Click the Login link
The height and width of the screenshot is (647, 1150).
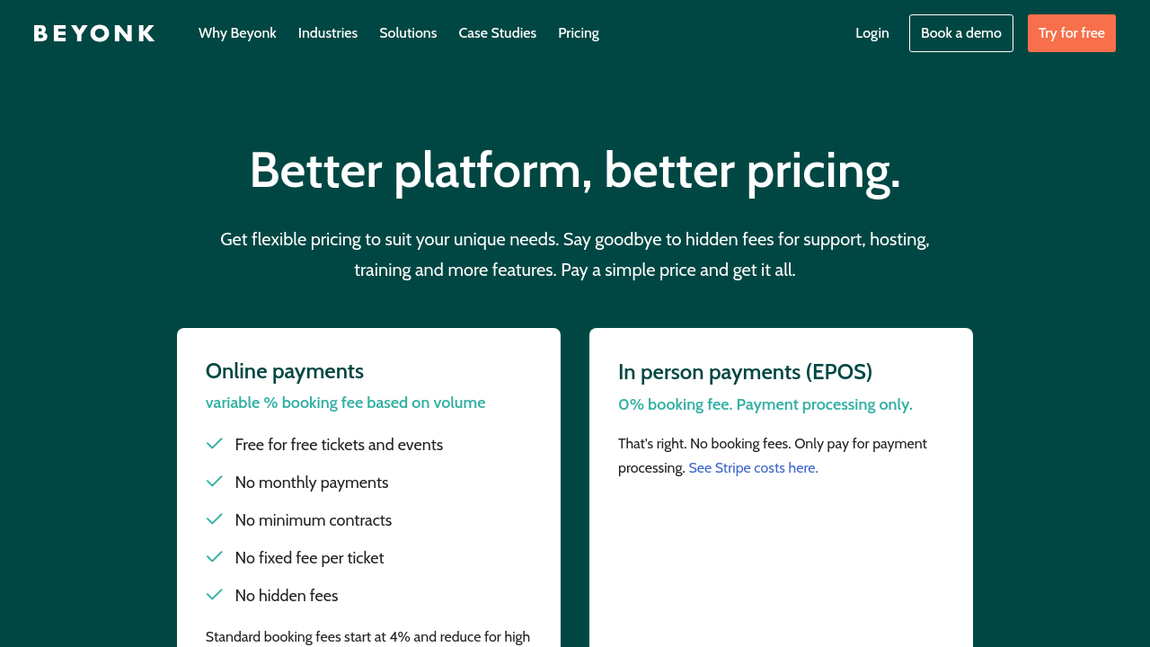point(871,33)
